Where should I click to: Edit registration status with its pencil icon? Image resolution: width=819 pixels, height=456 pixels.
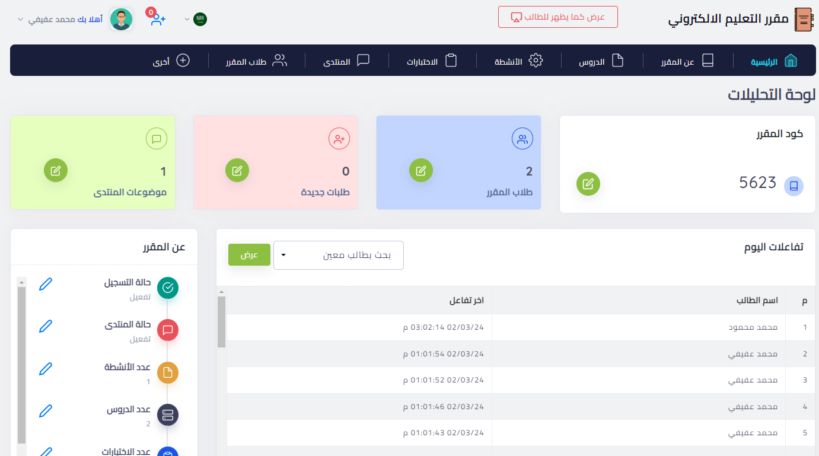pyautogui.click(x=46, y=284)
